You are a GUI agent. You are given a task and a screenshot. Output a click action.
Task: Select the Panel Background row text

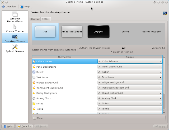click(x=46, y=67)
